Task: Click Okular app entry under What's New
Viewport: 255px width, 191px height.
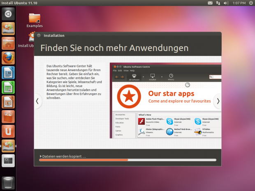Action: tap(151, 132)
